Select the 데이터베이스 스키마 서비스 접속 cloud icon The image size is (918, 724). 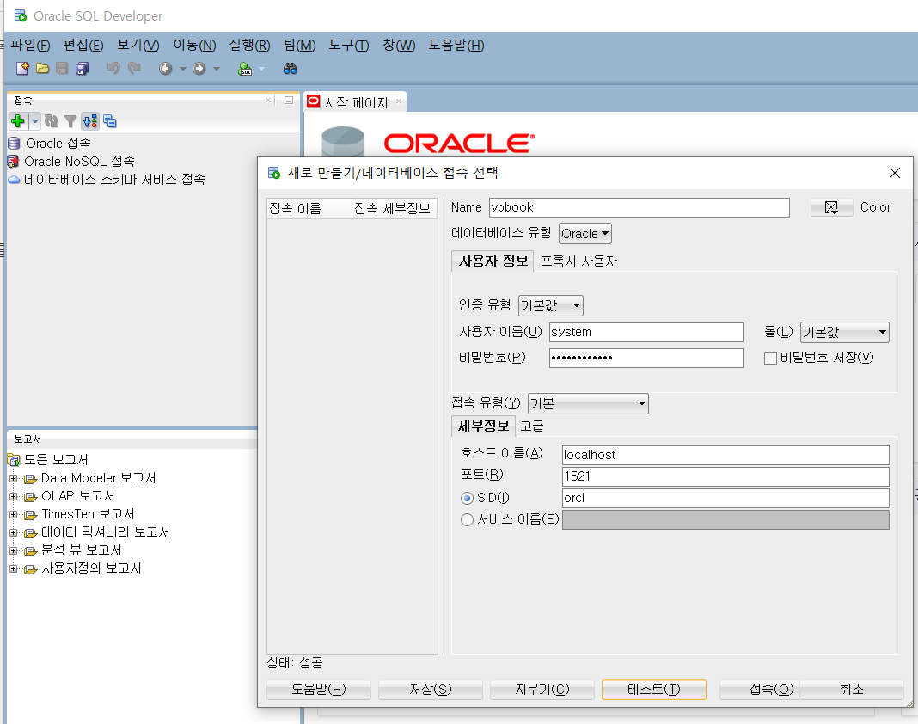(x=14, y=179)
